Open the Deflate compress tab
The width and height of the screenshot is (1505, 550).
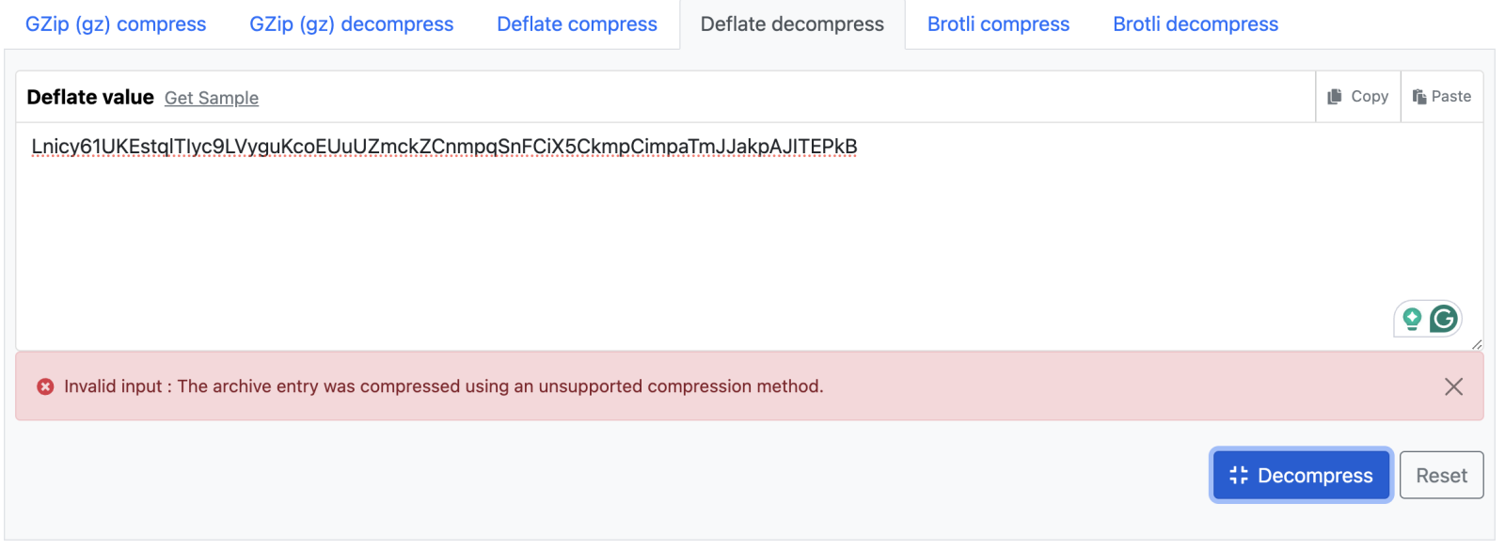[x=577, y=24]
